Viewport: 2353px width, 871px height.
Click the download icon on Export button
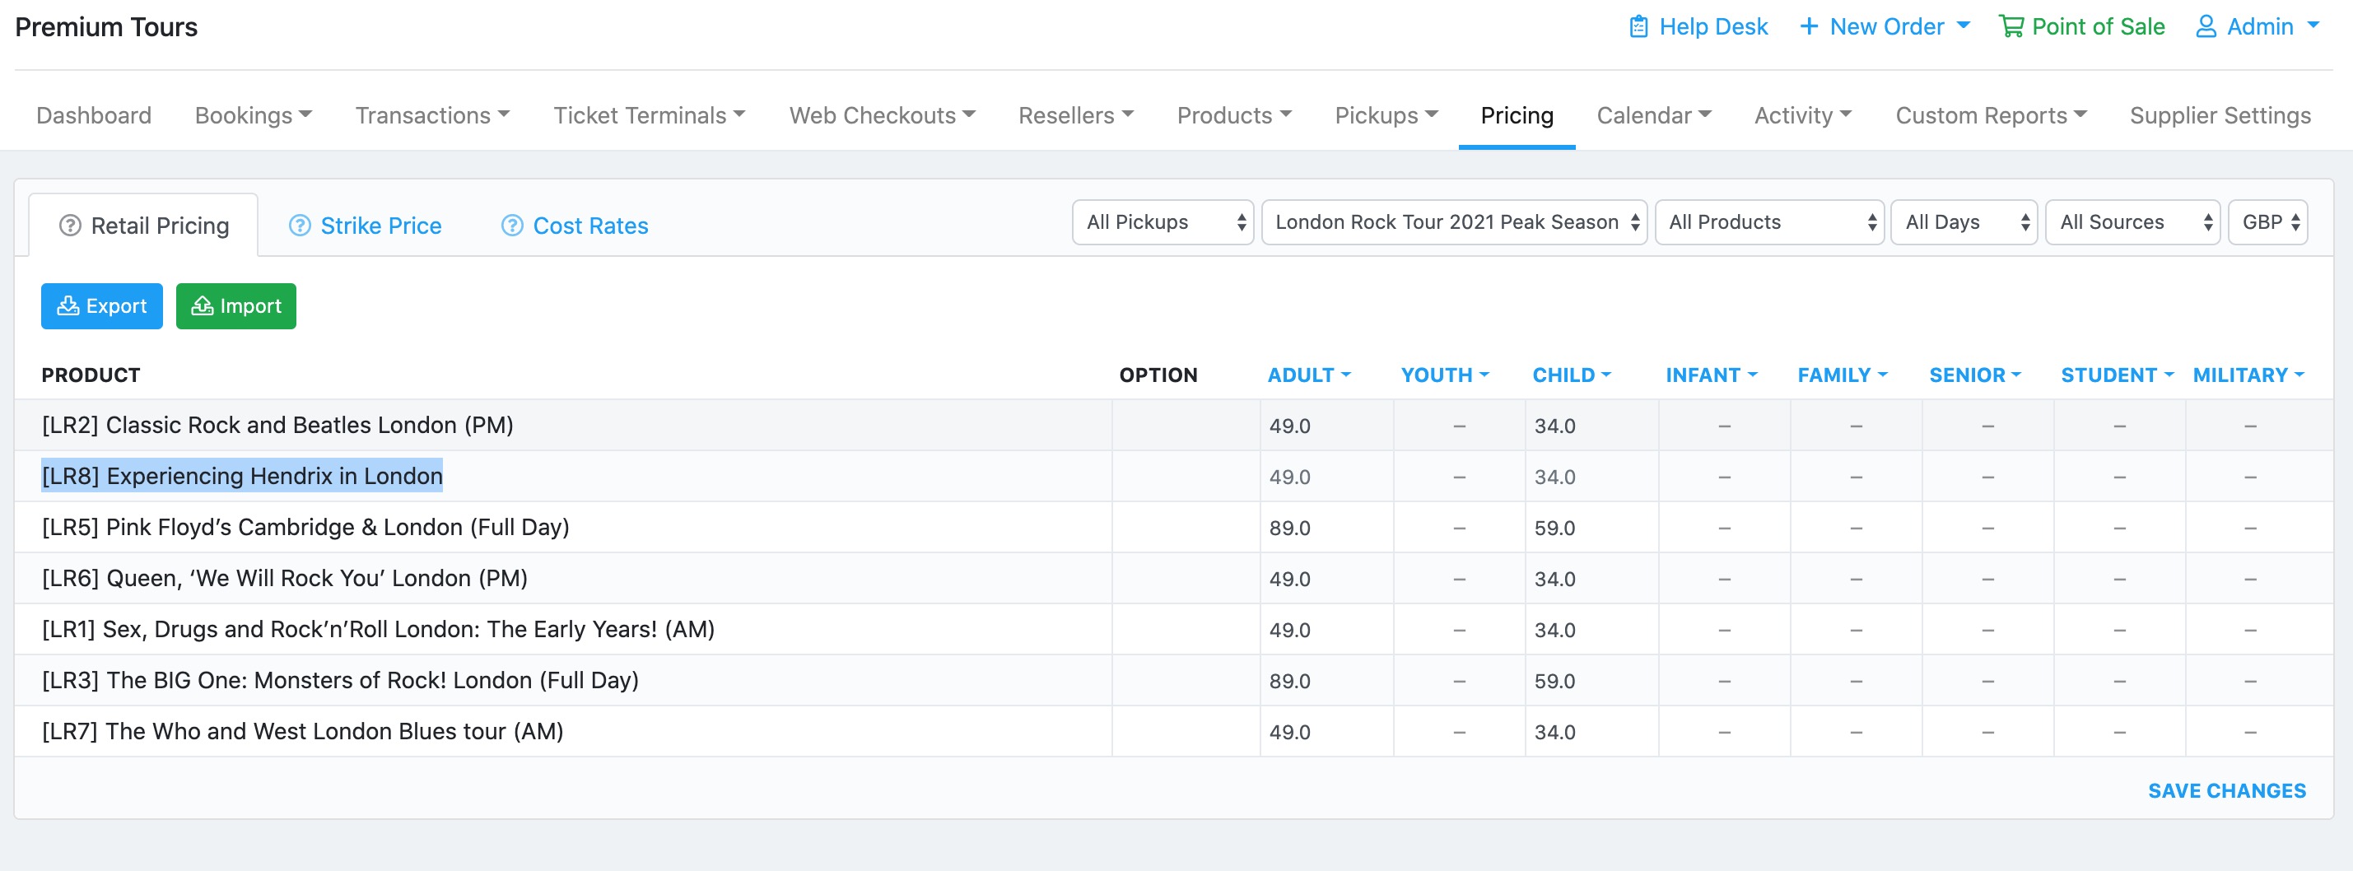pyautogui.click(x=68, y=306)
